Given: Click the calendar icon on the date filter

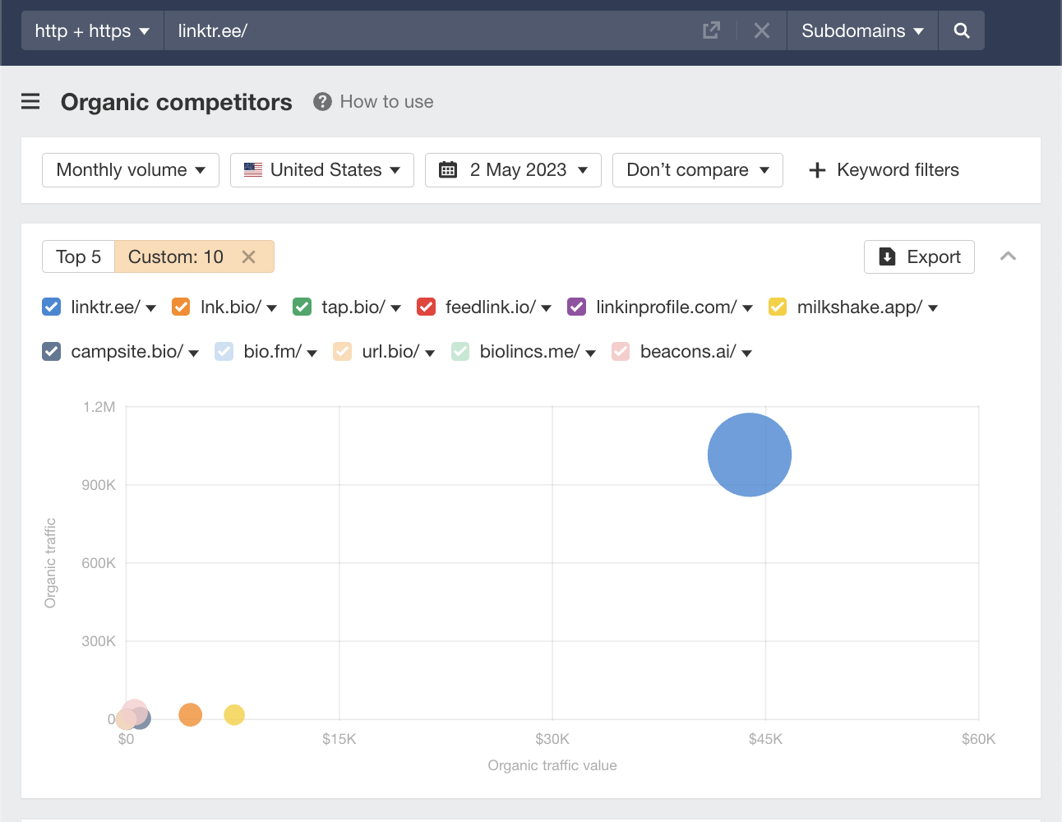Looking at the screenshot, I should [x=448, y=169].
